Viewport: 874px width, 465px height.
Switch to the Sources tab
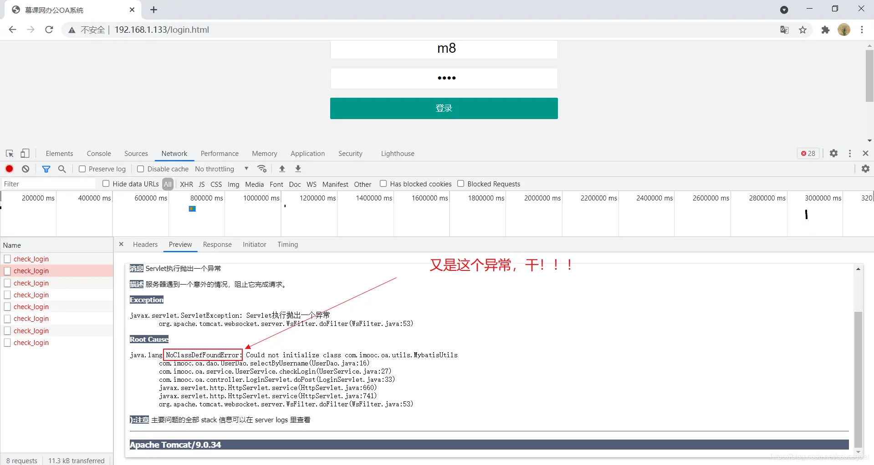coord(136,154)
